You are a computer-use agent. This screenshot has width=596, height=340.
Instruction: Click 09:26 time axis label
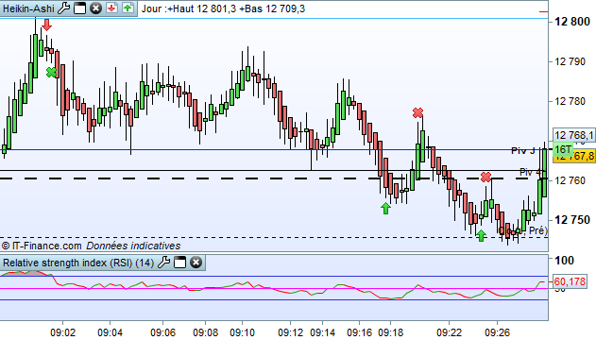(497, 332)
